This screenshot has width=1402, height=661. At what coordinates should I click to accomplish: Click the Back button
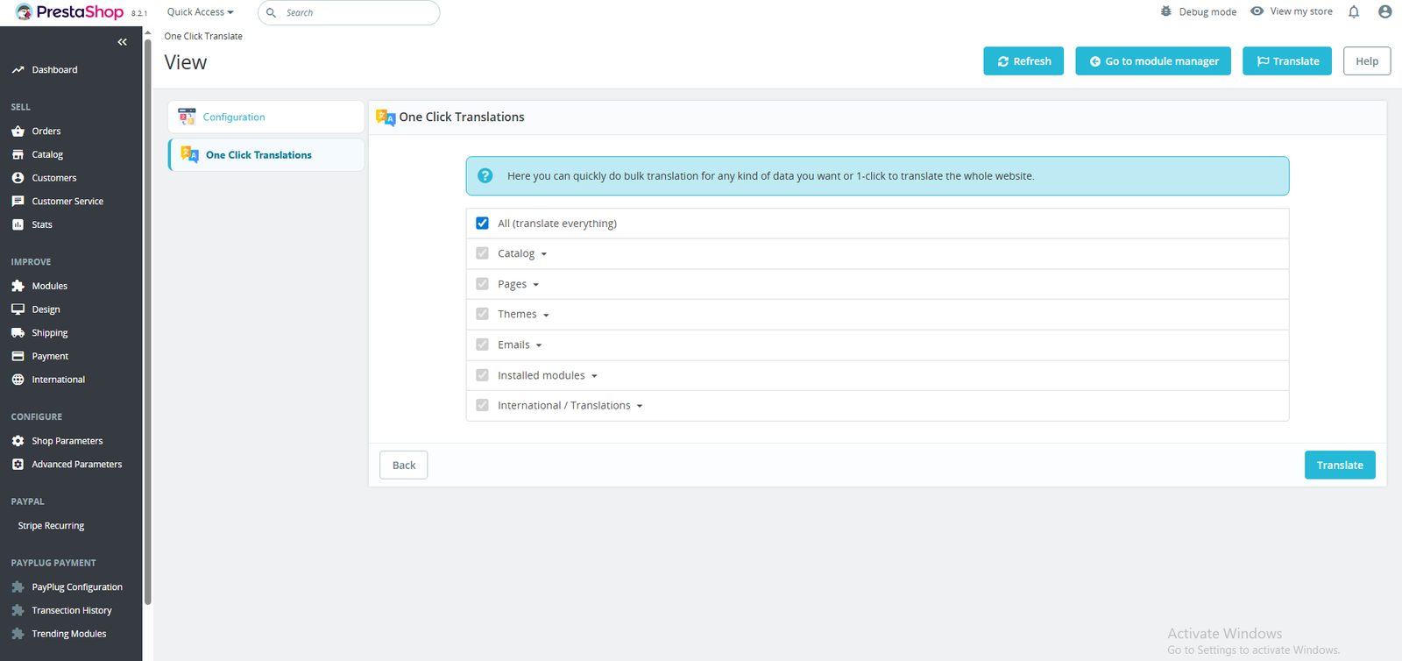point(404,466)
